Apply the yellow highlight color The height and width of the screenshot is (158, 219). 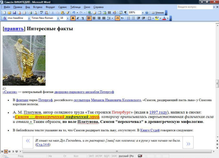click(157, 18)
